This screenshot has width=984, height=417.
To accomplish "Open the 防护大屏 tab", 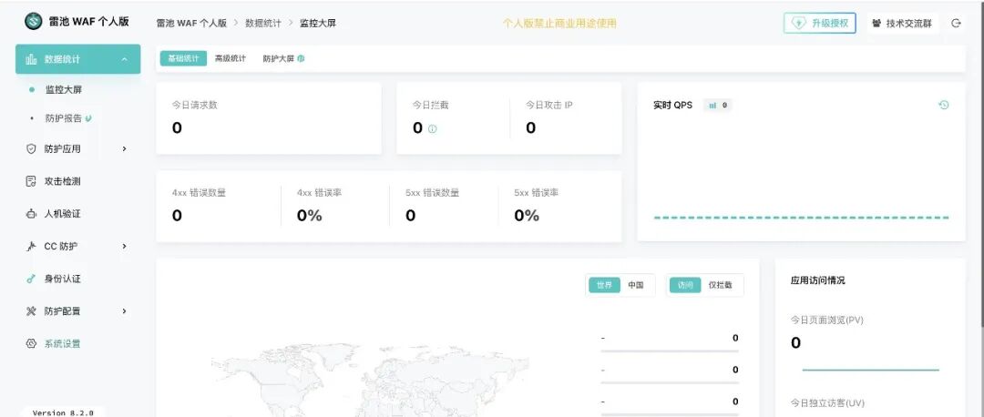I will pyautogui.click(x=279, y=58).
